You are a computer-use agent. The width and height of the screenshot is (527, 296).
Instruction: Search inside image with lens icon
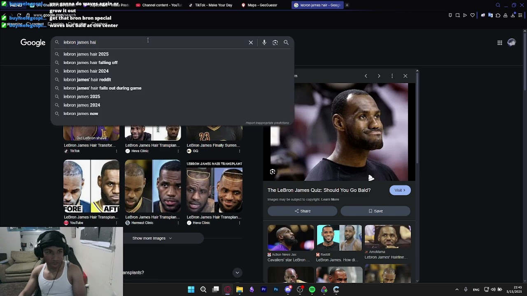point(273,172)
